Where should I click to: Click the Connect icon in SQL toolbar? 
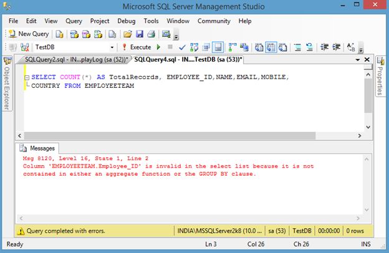pos(13,47)
